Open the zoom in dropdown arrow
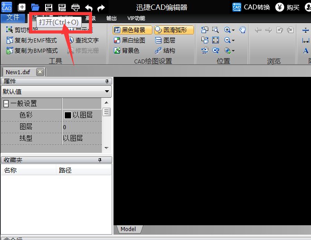Viewport: 311px width, 240px height. (x=233, y=30)
